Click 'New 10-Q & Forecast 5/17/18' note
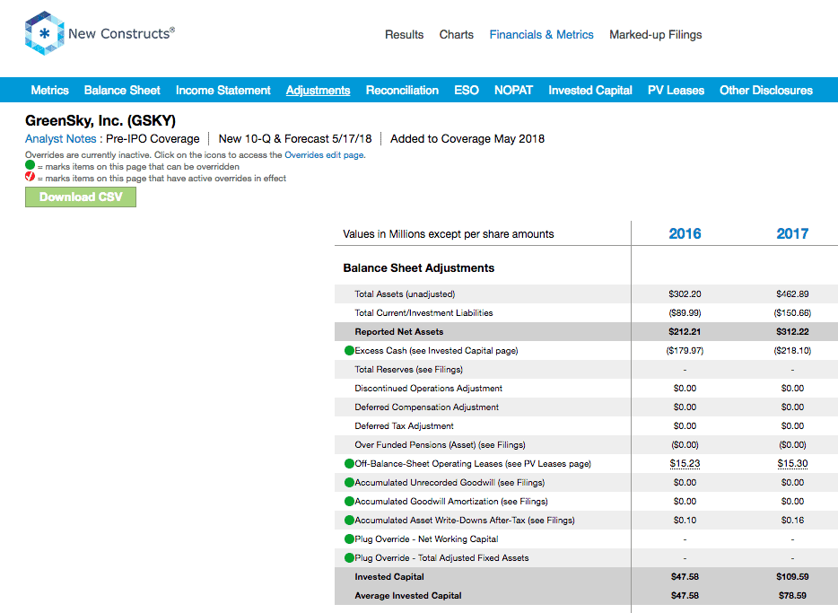Image resolution: width=838 pixels, height=613 pixels. click(295, 139)
